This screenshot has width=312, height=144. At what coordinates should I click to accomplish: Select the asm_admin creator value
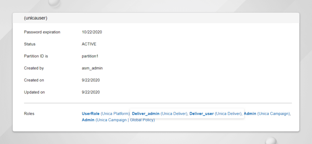(x=92, y=68)
